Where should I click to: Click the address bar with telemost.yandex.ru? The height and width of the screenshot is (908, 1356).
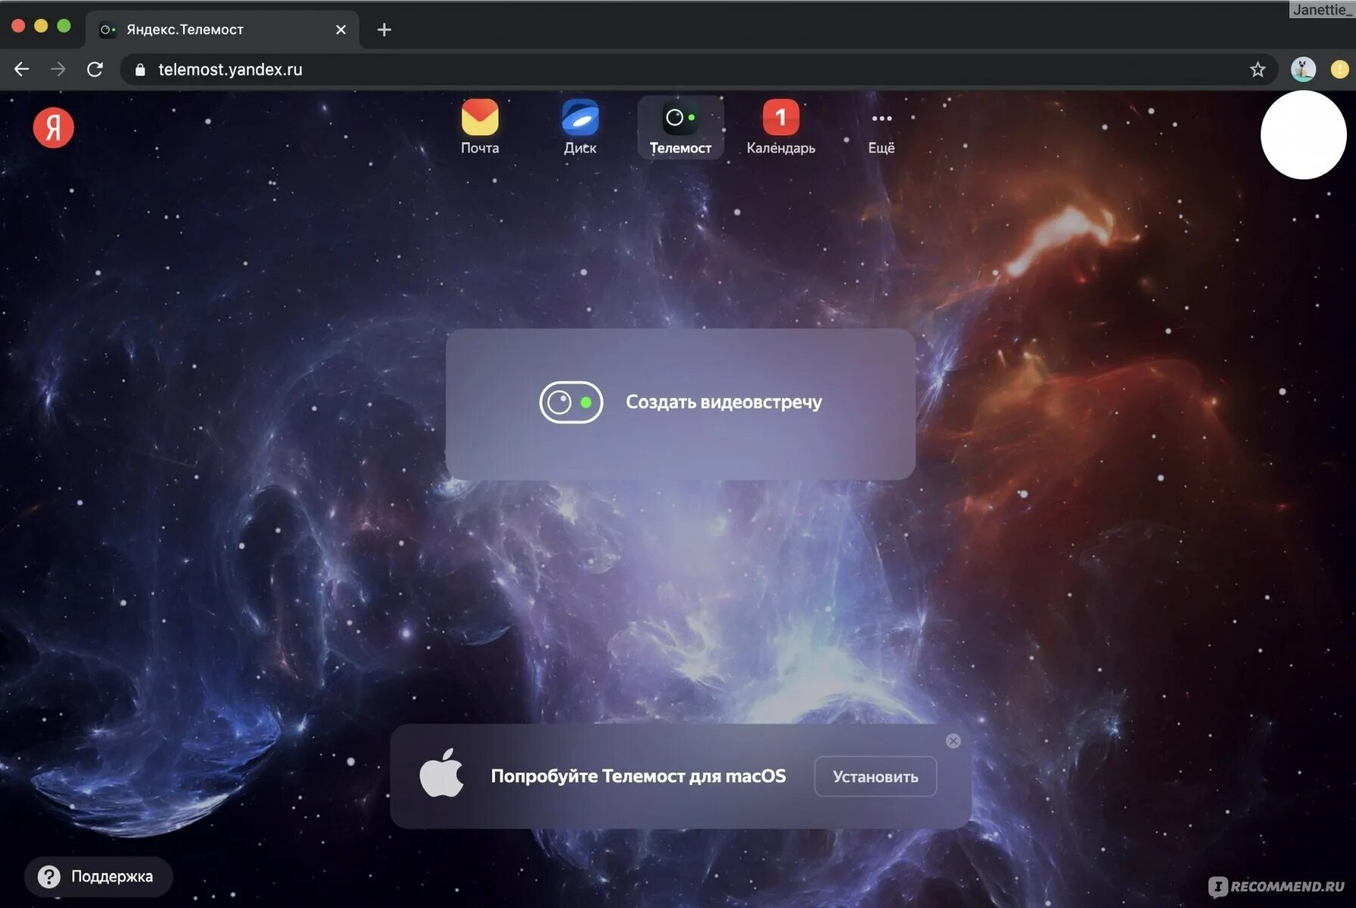pos(698,70)
